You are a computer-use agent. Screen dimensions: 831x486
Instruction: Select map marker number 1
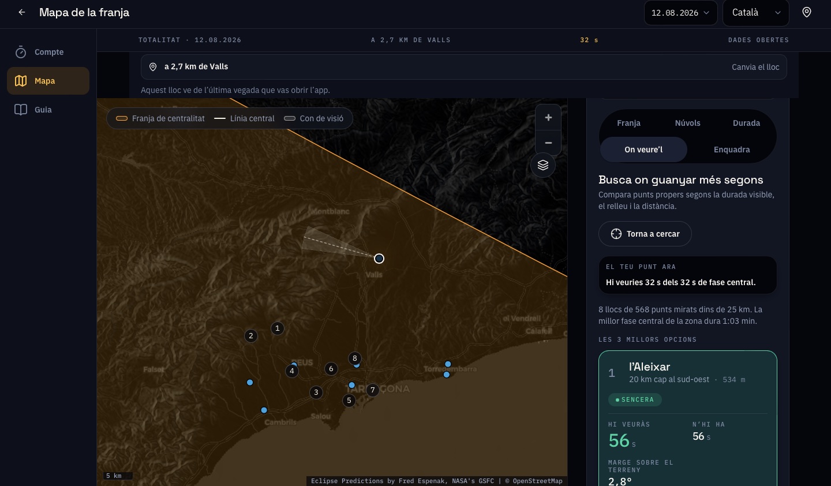point(278,328)
